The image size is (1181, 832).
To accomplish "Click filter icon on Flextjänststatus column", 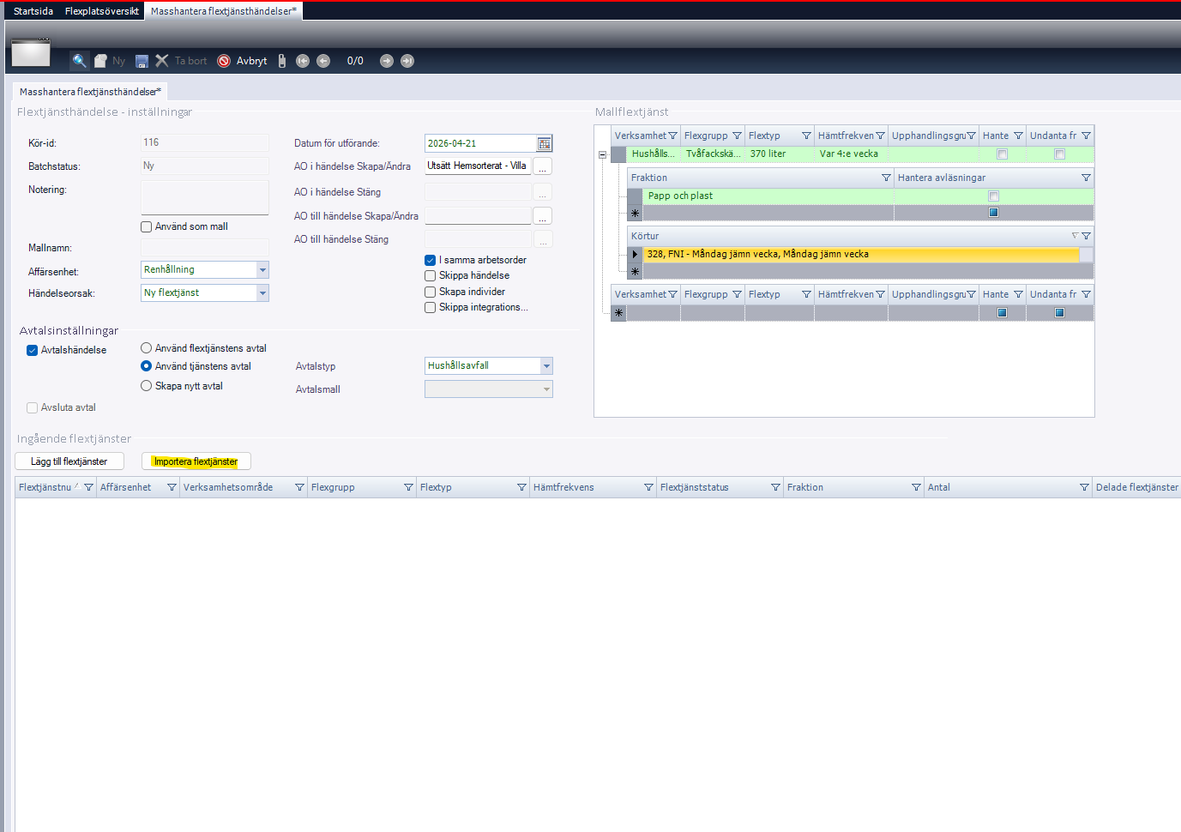I will pyautogui.click(x=775, y=487).
